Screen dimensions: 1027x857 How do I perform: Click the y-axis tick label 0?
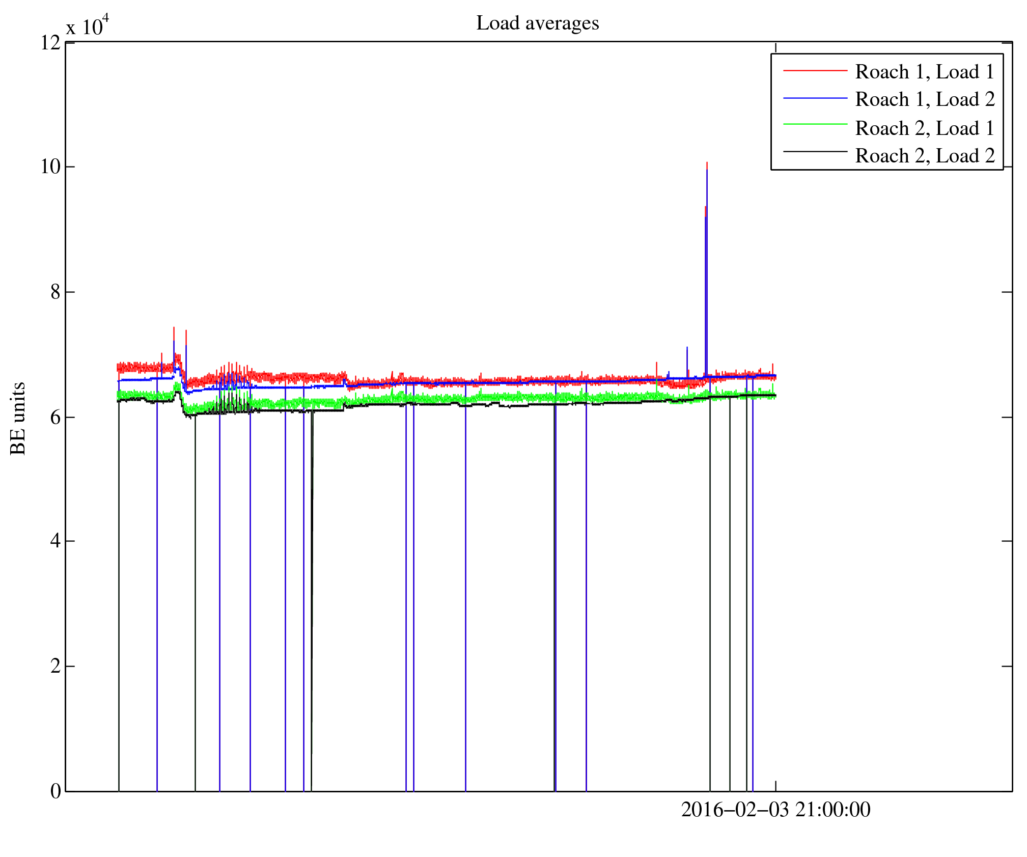click(x=55, y=791)
